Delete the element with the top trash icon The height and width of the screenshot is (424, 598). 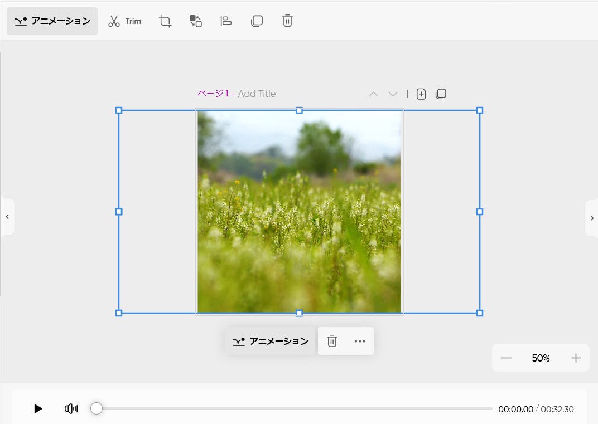pyautogui.click(x=287, y=21)
